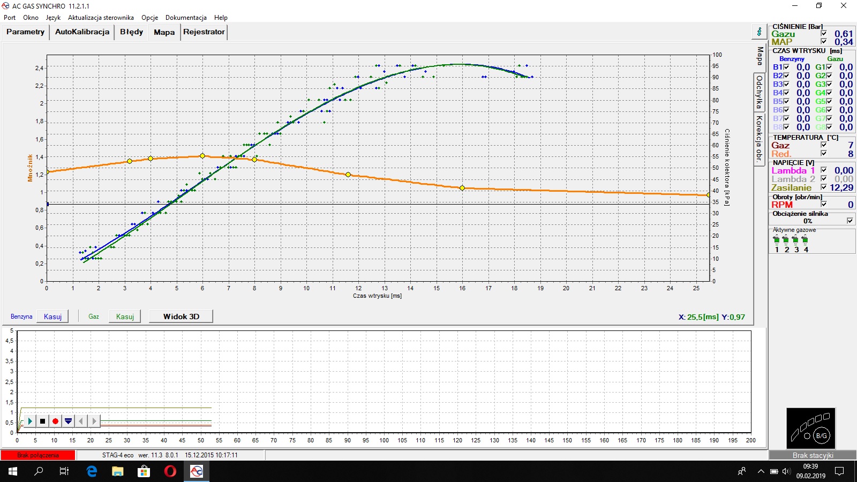Click the gray step-back arrow in recorder

[x=81, y=421]
